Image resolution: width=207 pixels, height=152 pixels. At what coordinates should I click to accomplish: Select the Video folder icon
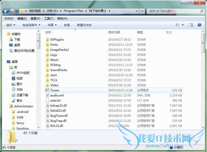click(47, 85)
